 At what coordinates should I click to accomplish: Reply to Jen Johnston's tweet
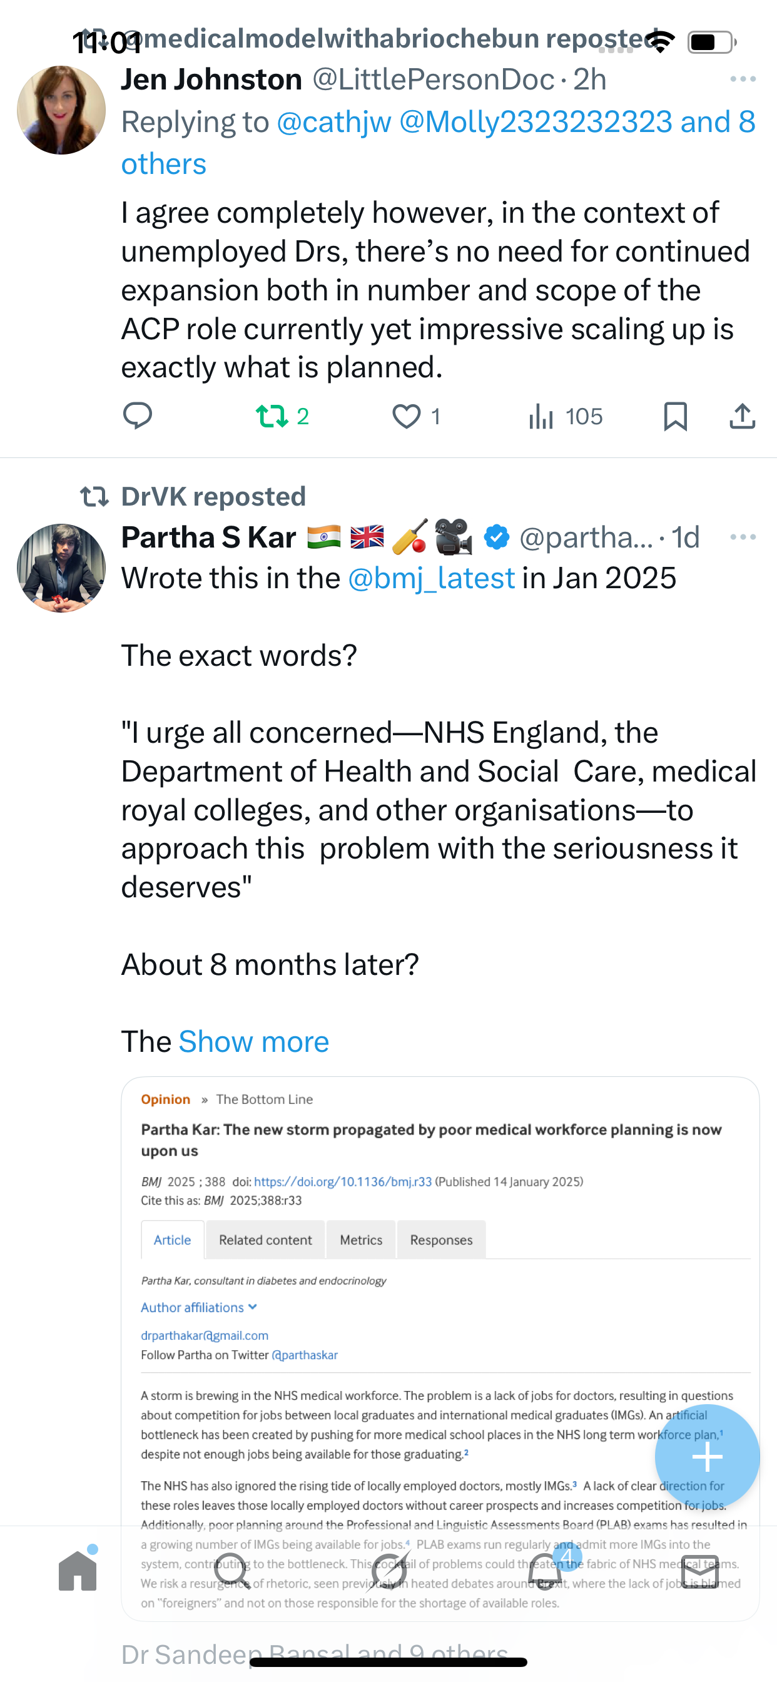[138, 416]
